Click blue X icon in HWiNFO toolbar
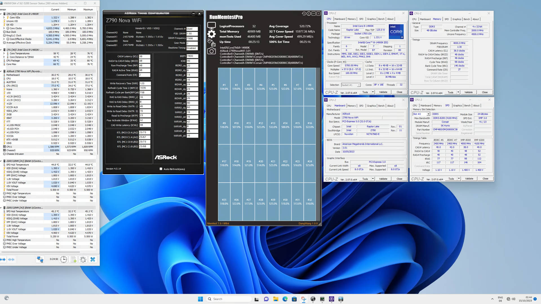The height and width of the screenshot is (304, 541). tap(93, 259)
